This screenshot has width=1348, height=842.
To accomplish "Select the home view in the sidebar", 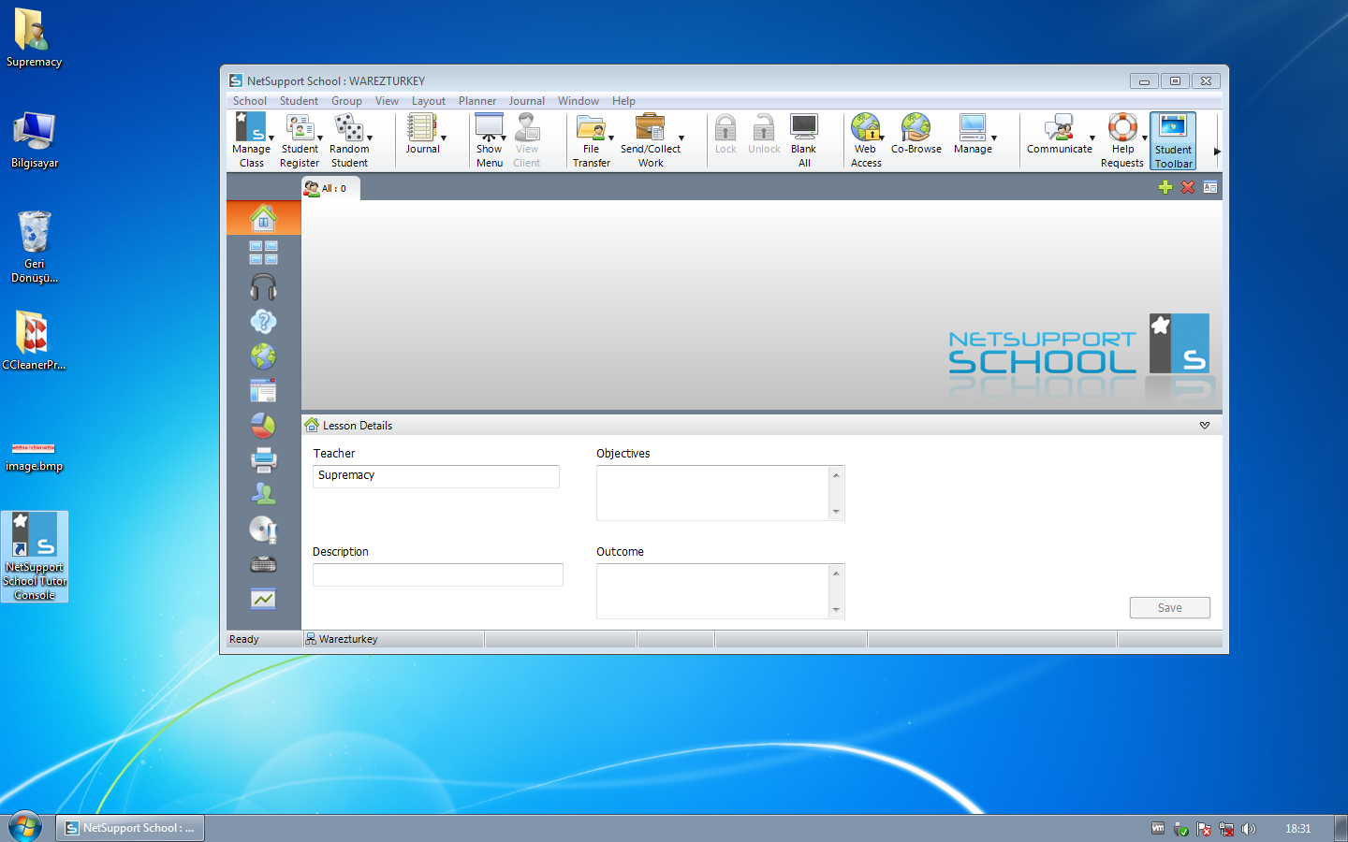I will (263, 218).
